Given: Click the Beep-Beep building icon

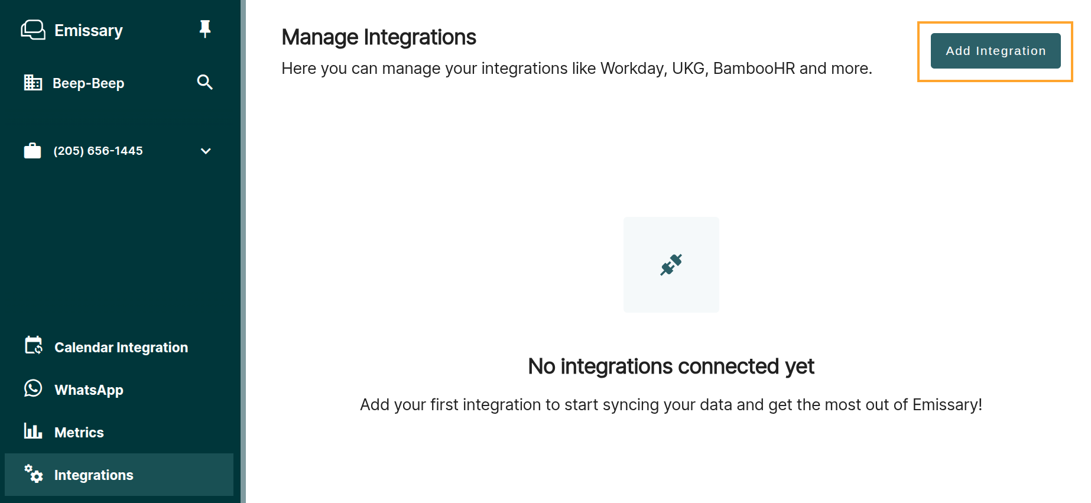Looking at the screenshot, I should tap(33, 83).
